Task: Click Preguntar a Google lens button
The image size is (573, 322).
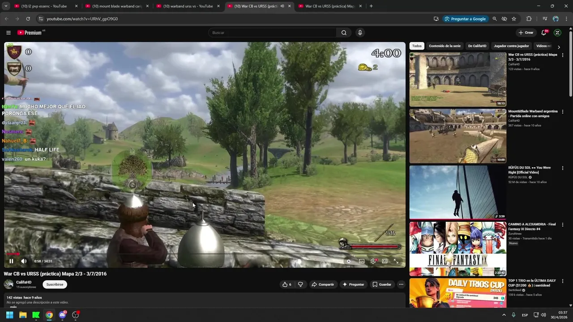Action: (x=466, y=19)
